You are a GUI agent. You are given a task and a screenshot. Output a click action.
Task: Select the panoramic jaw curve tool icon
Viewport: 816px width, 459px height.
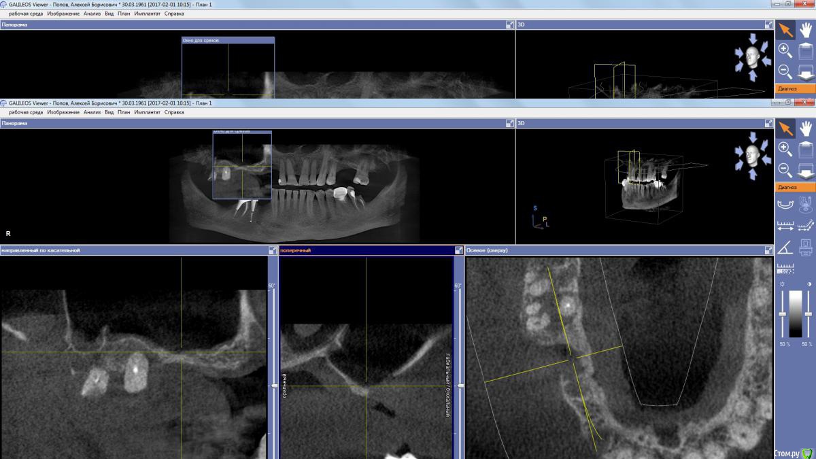click(x=785, y=203)
